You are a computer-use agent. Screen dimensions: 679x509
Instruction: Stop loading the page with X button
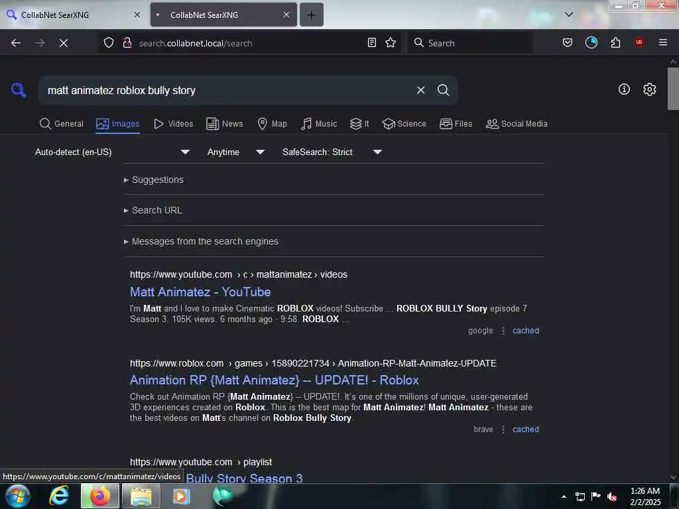point(63,43)
